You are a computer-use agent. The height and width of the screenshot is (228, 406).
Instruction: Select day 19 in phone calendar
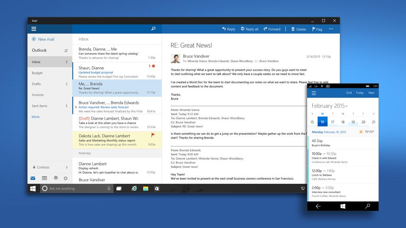[x=353, y=122]
